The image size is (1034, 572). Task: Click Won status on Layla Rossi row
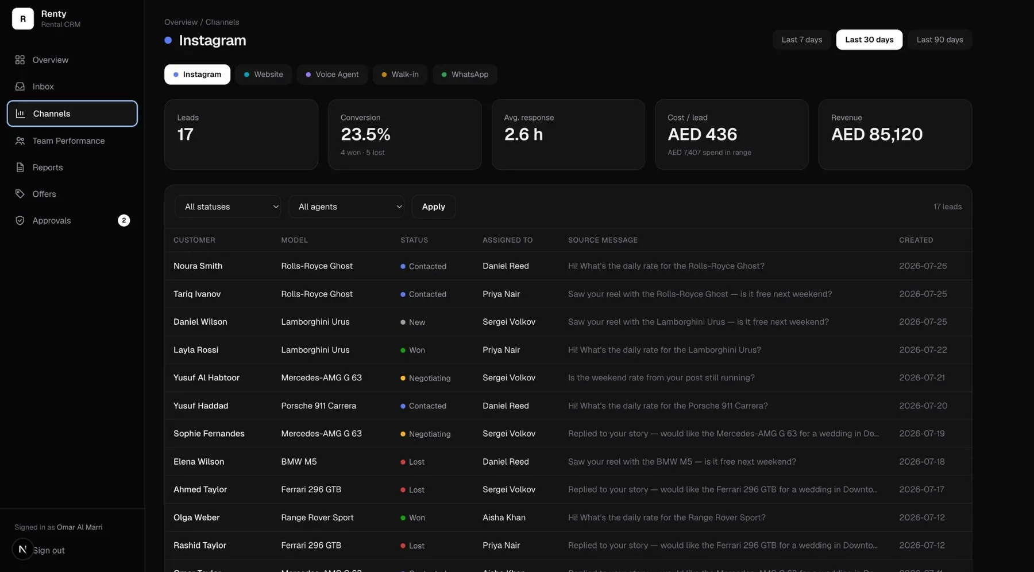tap(413, 350)
